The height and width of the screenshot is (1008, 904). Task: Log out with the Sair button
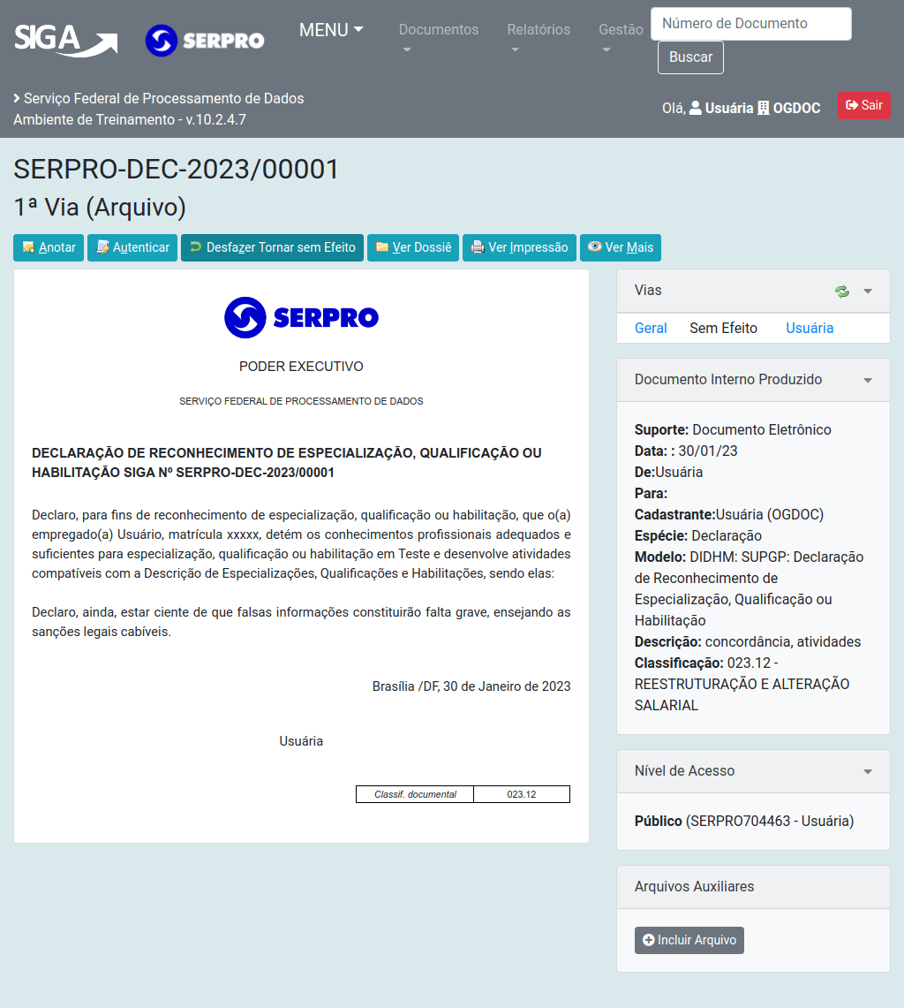point(864,105)
